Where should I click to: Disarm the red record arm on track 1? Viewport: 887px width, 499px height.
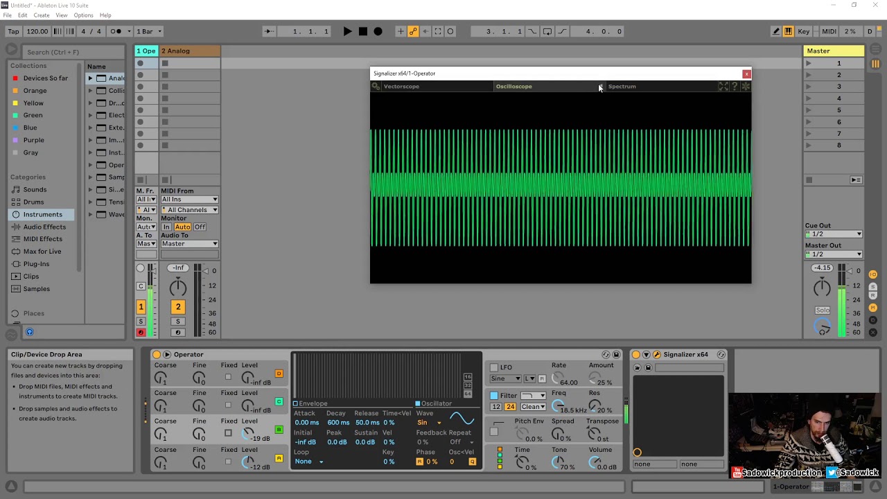141,333
